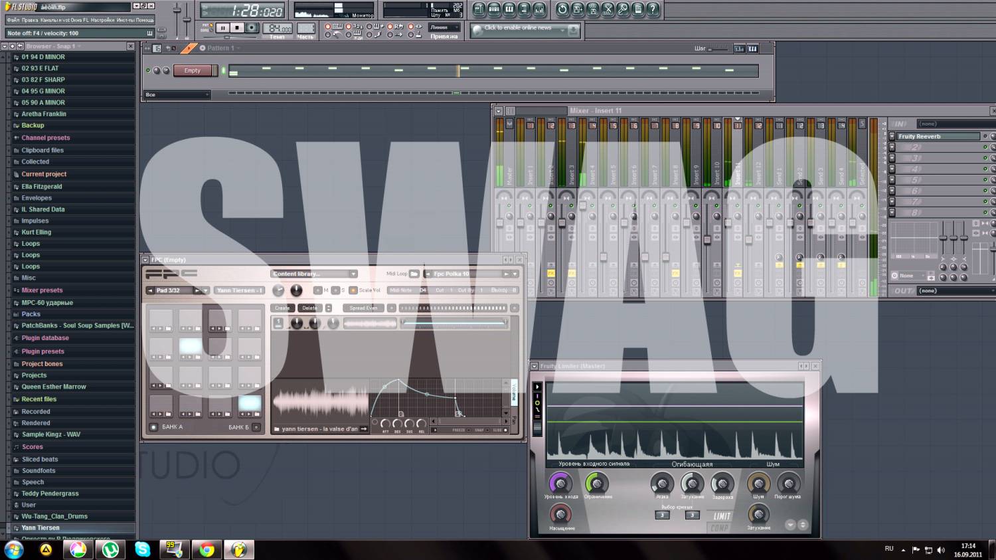The image size is (996, 560).
Task: Open Chrome from the taskbar
Action: [207, 549]
